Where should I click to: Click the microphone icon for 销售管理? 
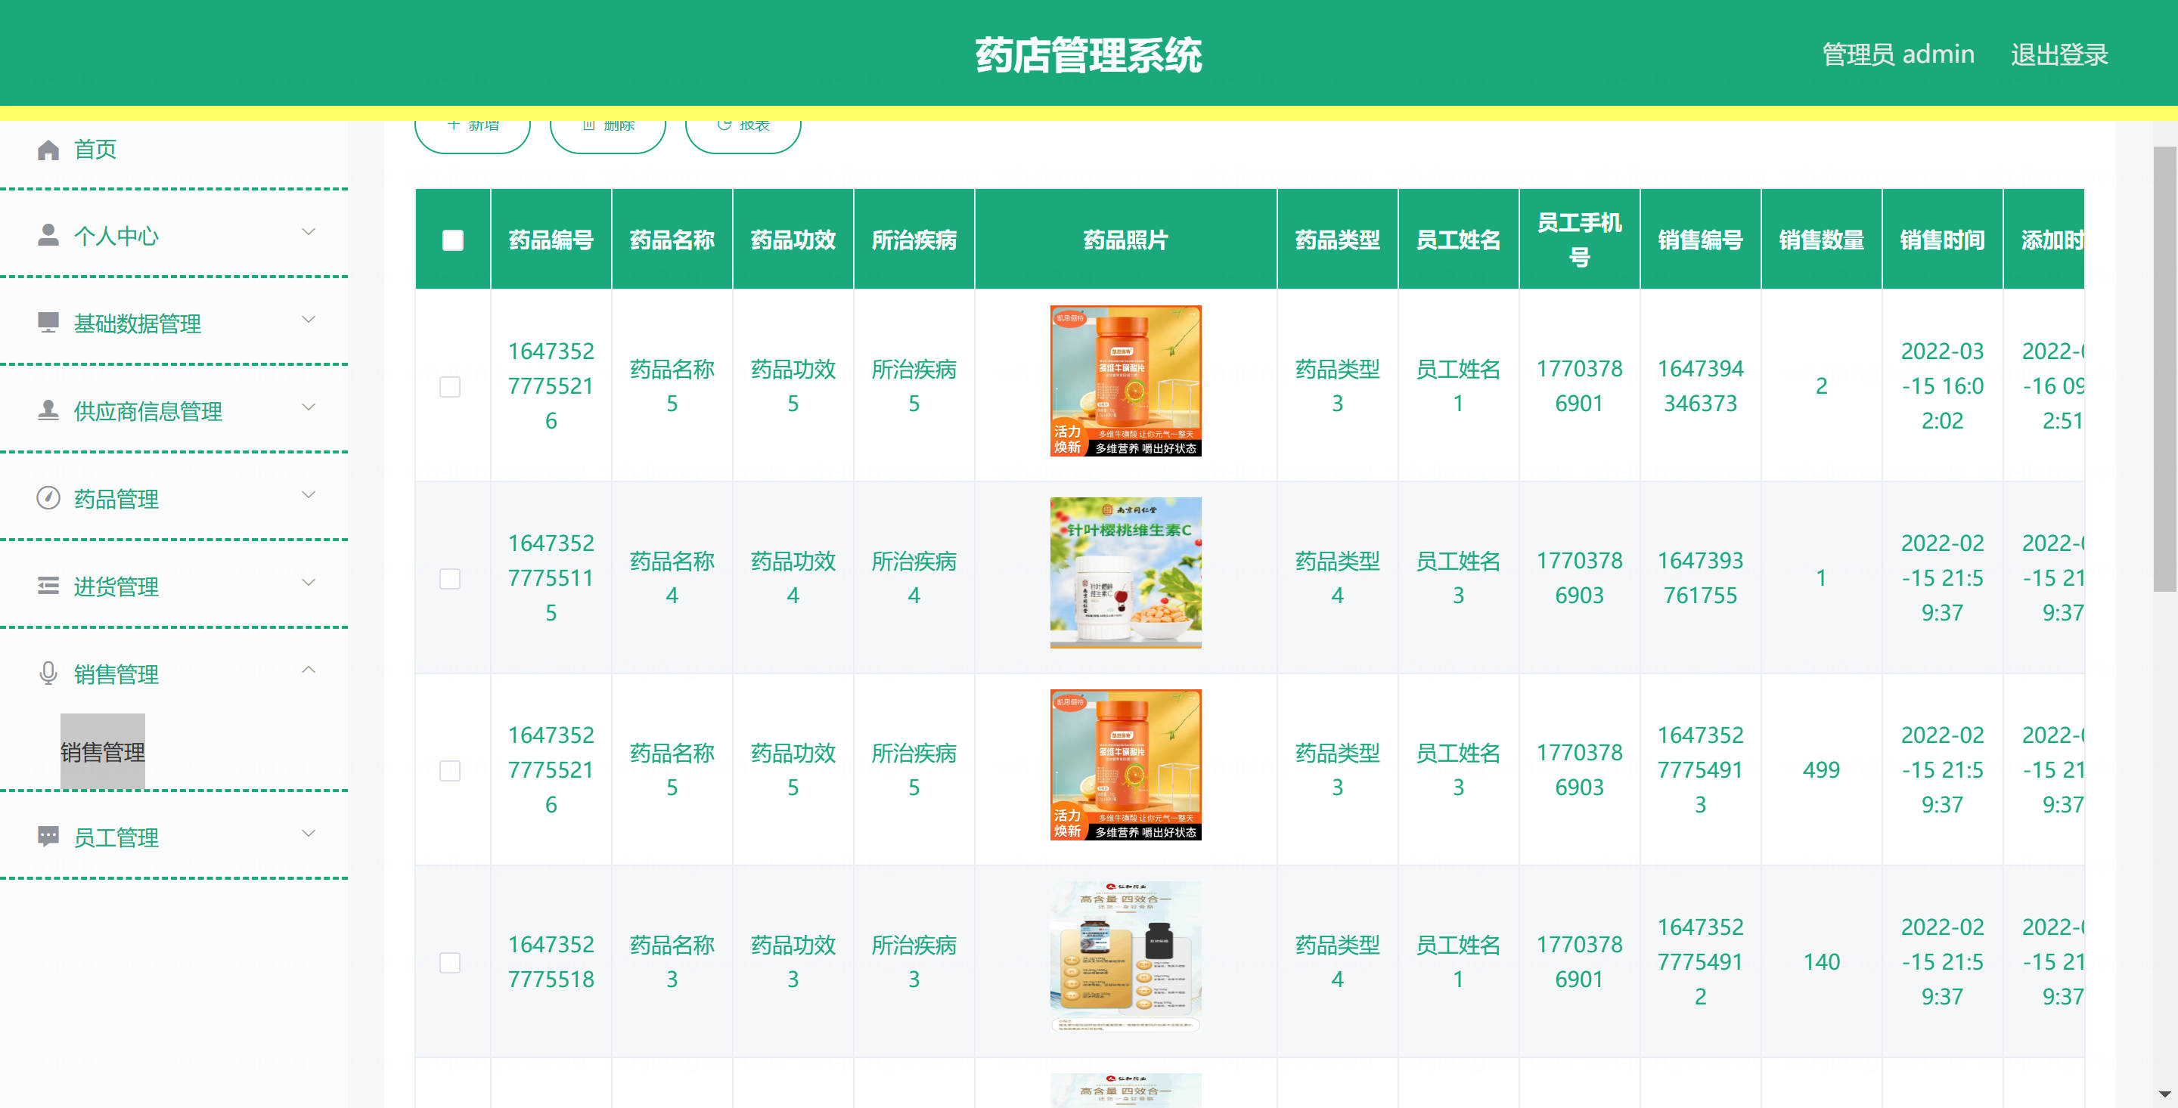coord(48,673)
